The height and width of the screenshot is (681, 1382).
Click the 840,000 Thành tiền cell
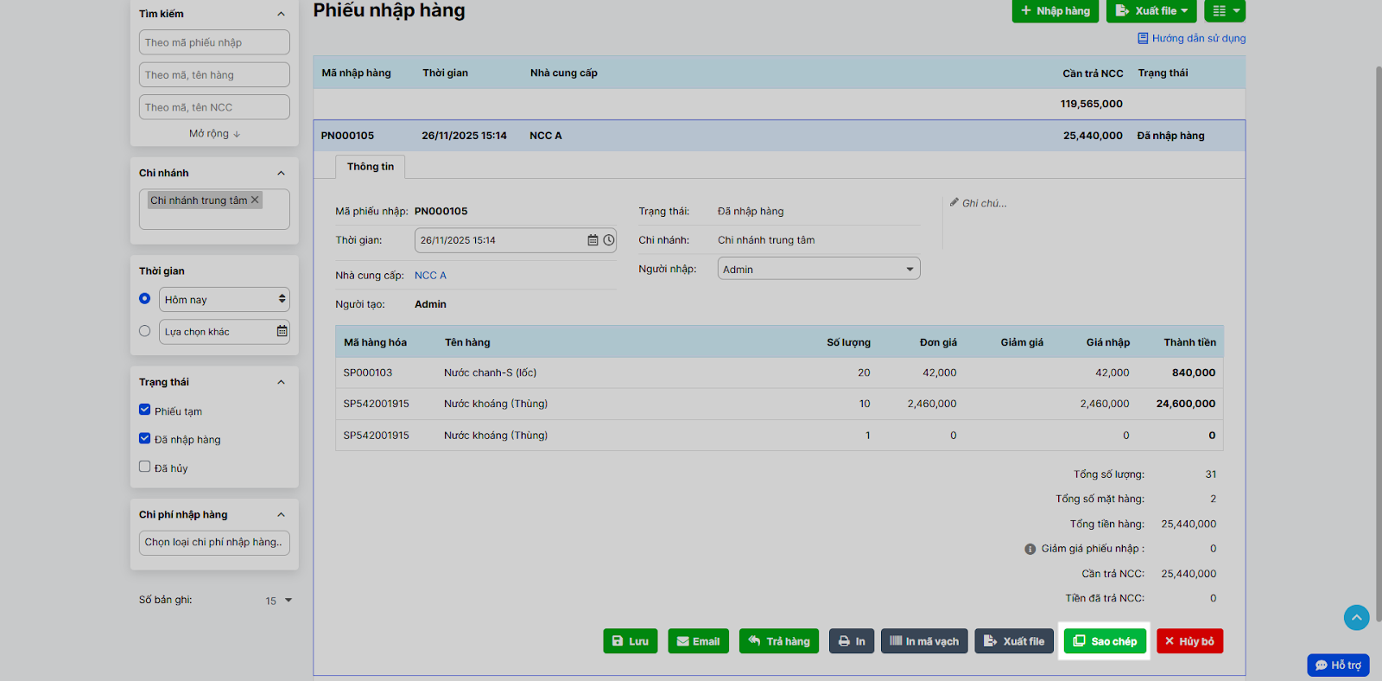tap(1194, 372)
